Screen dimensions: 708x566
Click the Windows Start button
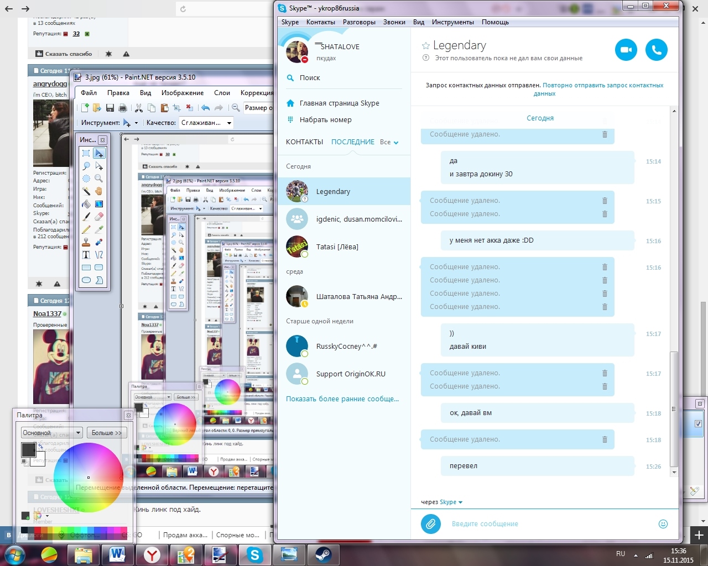point(15,554)
